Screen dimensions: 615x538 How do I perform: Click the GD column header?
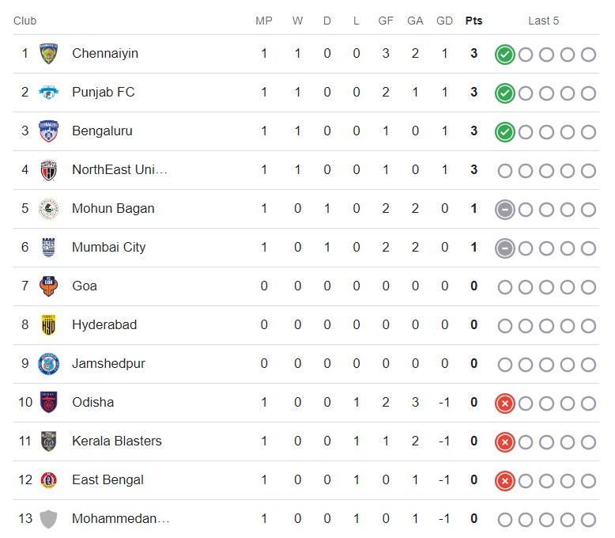[x=444, y=21]
